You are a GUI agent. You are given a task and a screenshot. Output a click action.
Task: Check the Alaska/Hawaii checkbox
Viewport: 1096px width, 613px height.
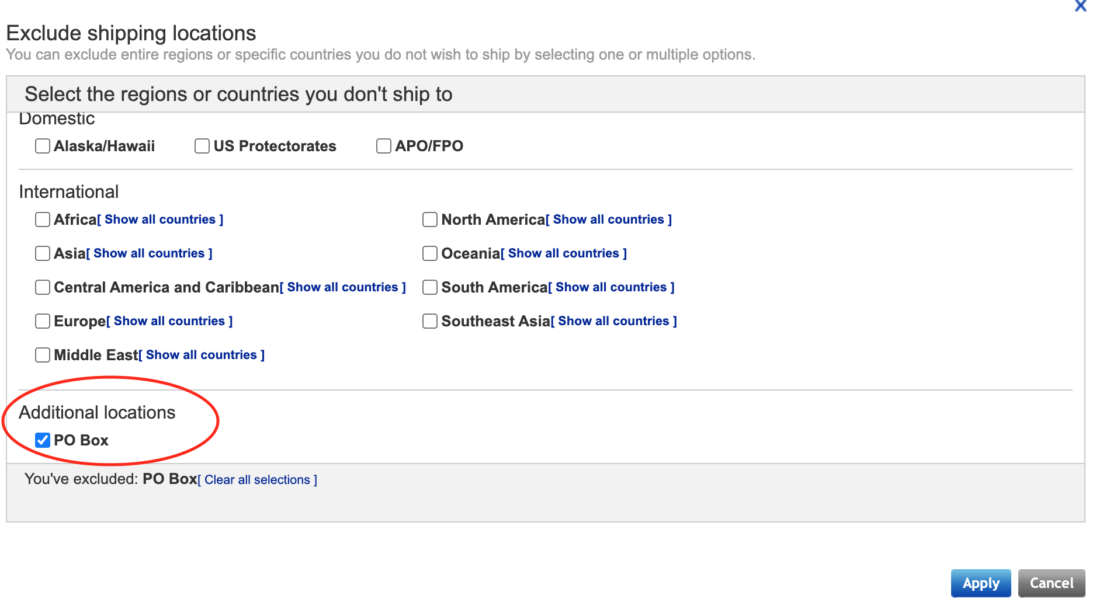coord(43,146)
